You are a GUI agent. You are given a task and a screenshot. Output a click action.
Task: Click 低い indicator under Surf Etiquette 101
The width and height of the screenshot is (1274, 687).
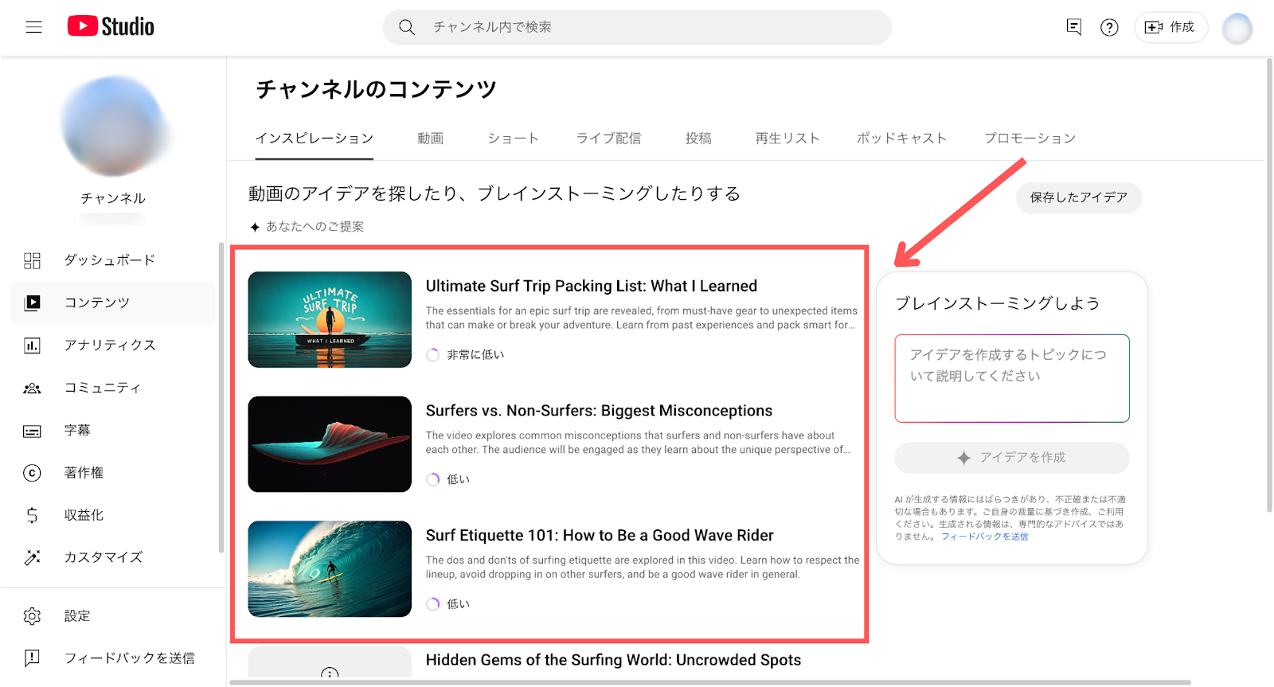(448, 604)
